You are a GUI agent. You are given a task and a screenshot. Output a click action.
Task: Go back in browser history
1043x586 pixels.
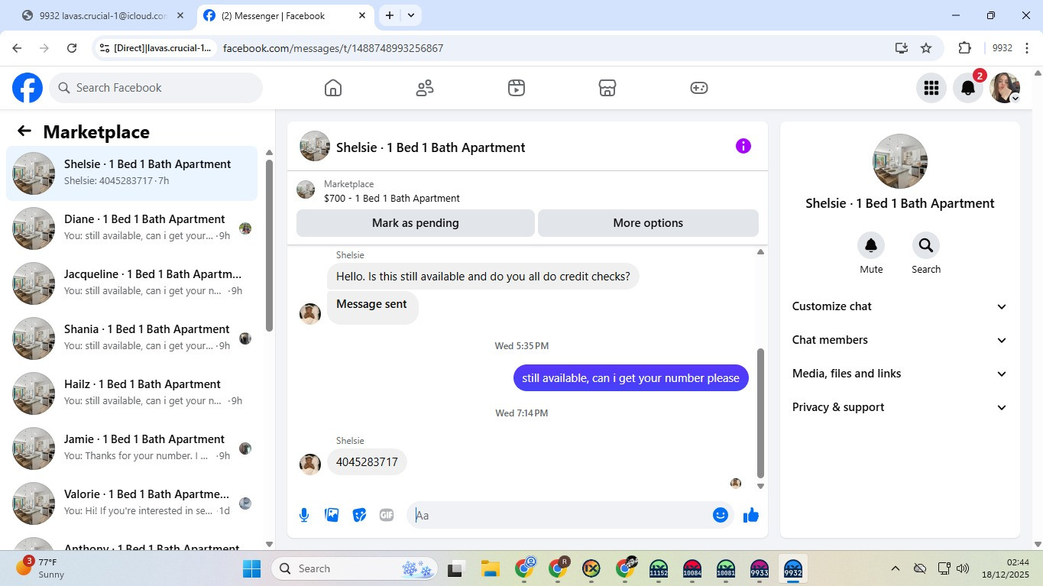[17, 48]
